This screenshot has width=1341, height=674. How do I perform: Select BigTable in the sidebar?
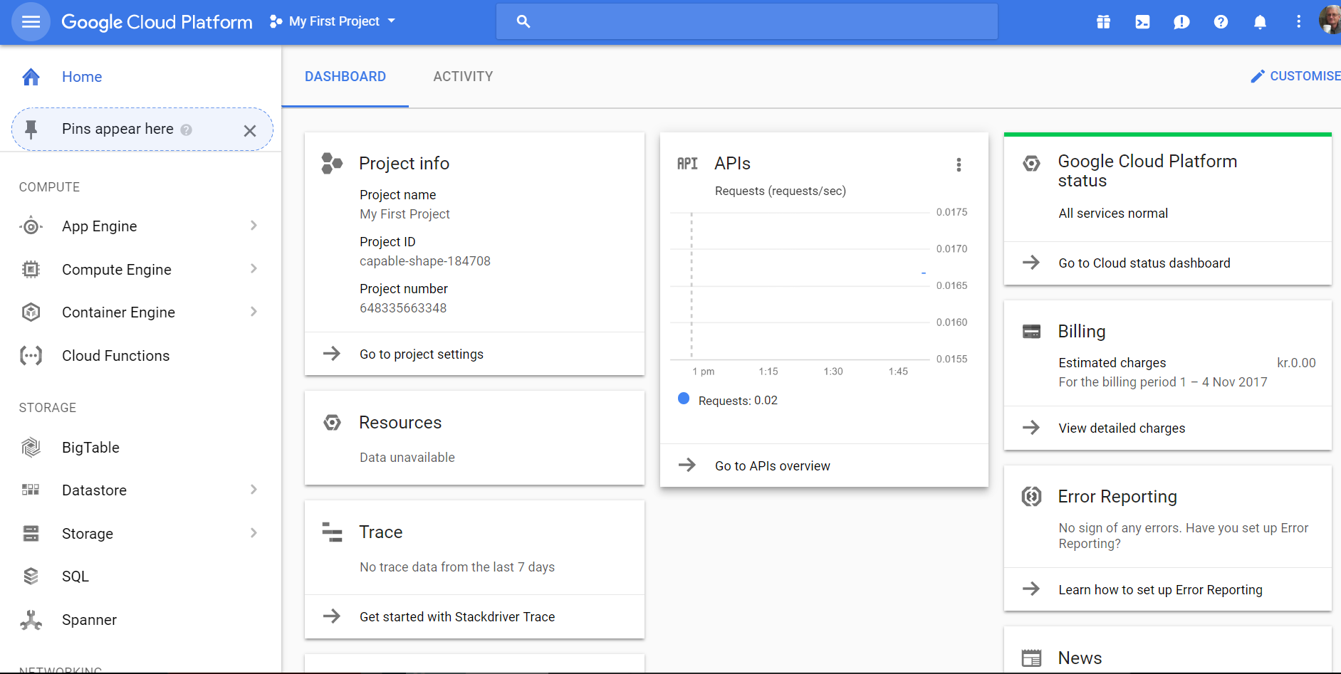coord(140,447)
